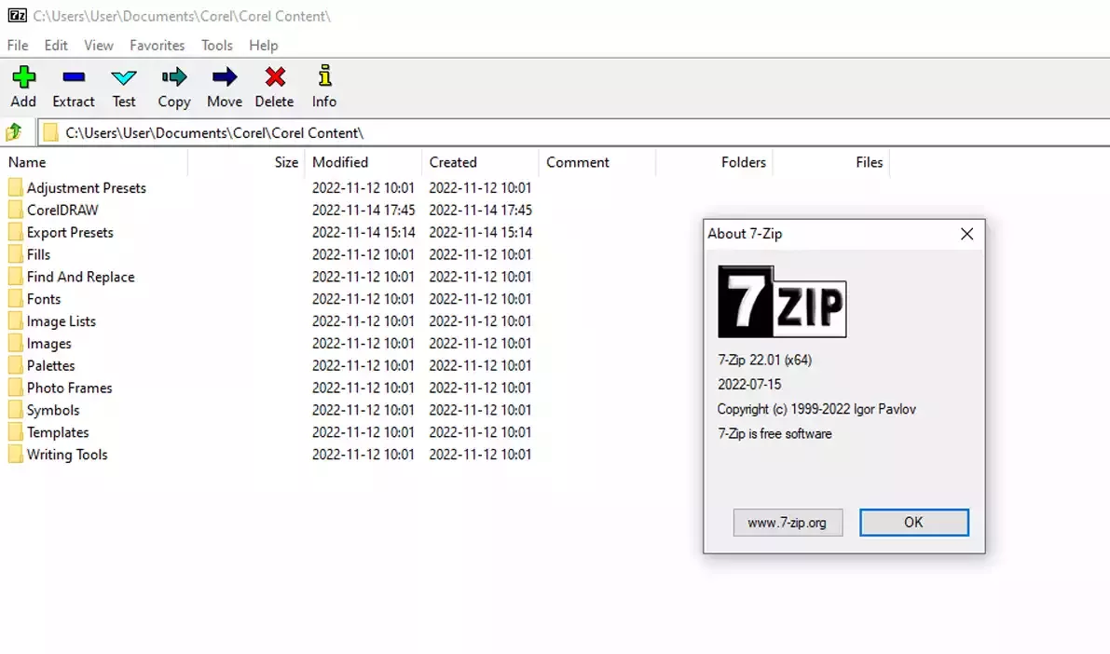Select the Templates folder icon

click(x=16, y=431)
